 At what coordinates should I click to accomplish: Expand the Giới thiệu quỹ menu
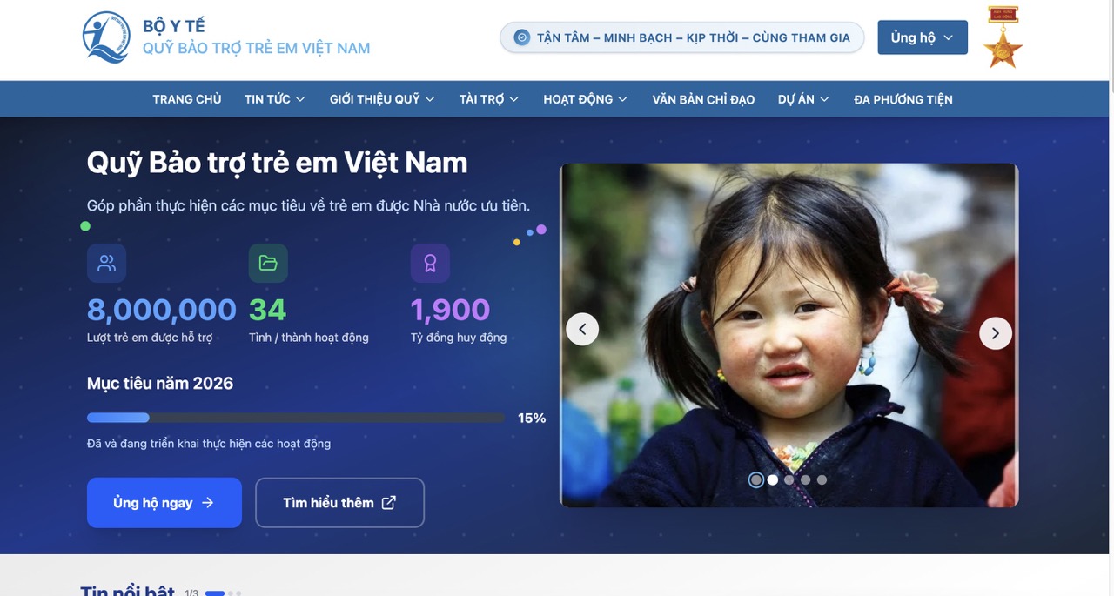pyautogui.click(x=382, y=99)
